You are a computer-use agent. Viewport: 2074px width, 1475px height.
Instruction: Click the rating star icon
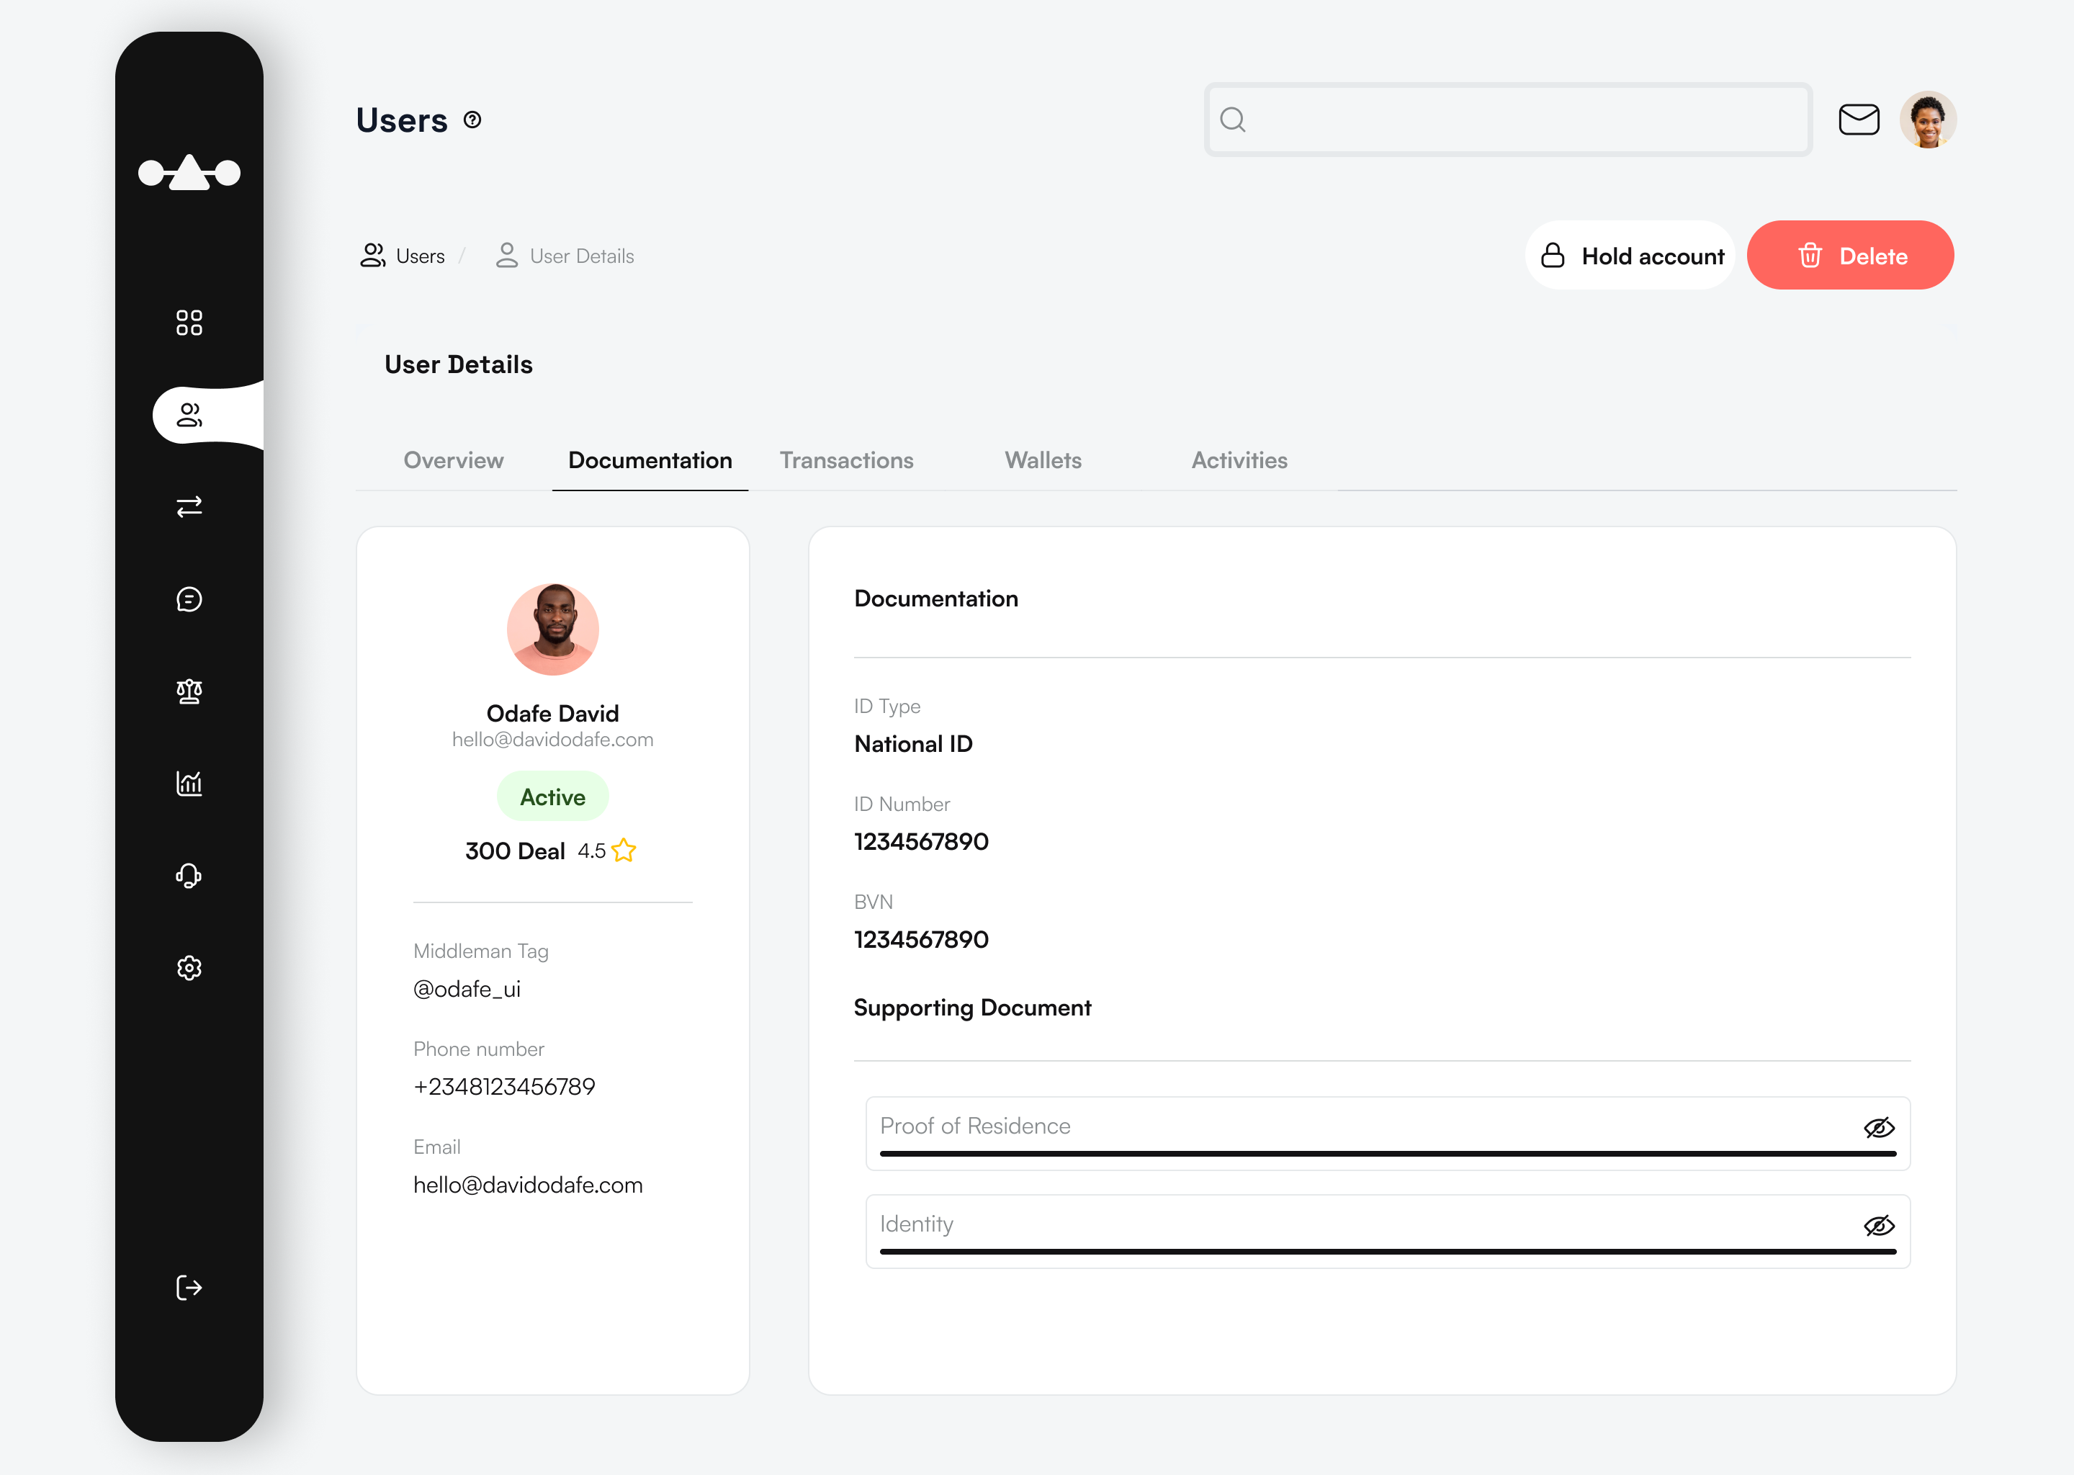click(624, 850)
